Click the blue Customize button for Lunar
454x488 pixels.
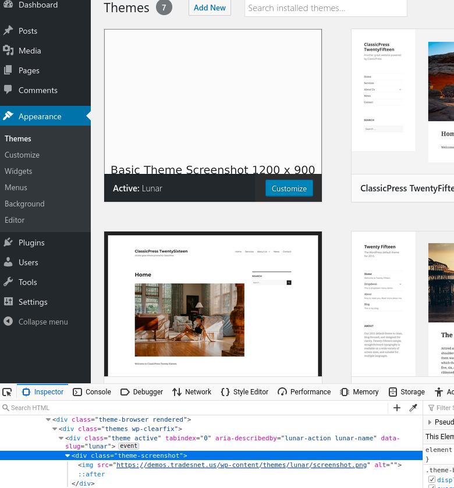(289, 188)
